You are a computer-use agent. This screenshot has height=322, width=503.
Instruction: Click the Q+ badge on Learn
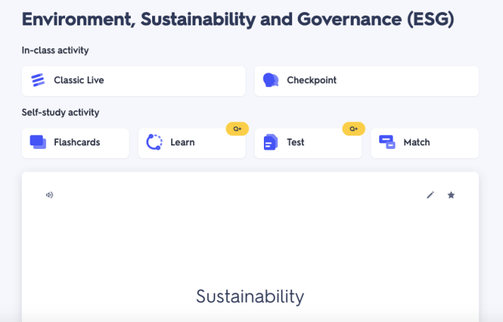(237, 129)
